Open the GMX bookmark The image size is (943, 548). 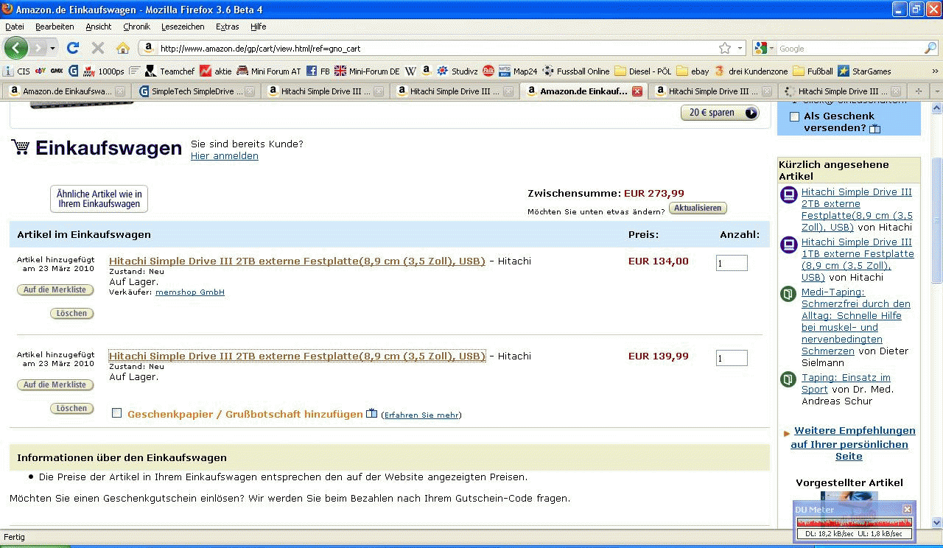click(x=57, y=71)
